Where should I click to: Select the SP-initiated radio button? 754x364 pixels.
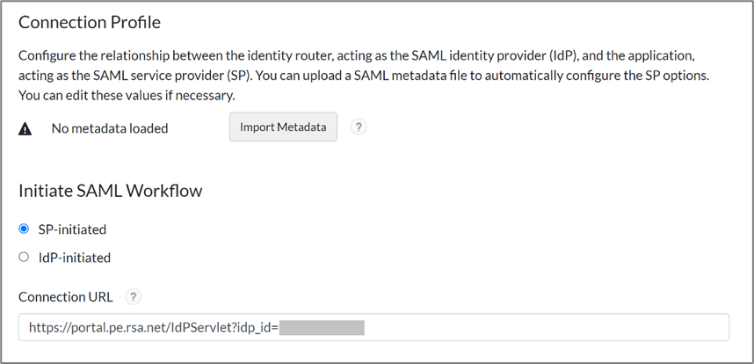point(25,229)
